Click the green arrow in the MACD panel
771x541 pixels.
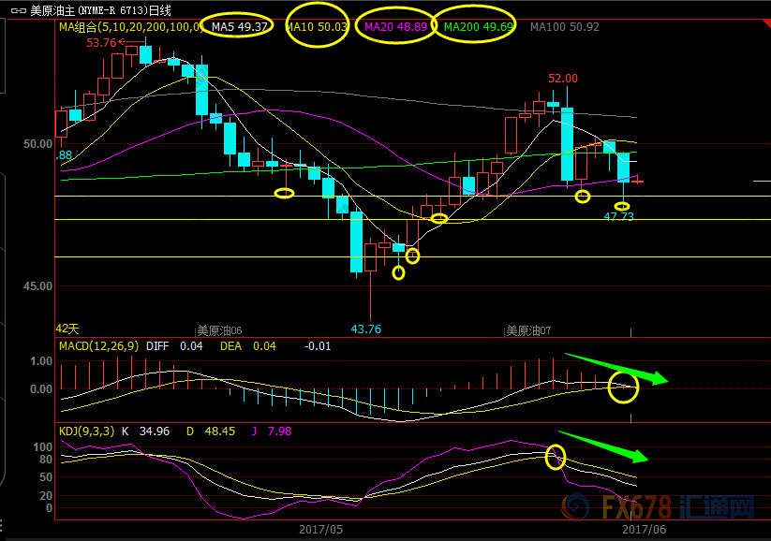pyautogui.click(x=616, y=368)
